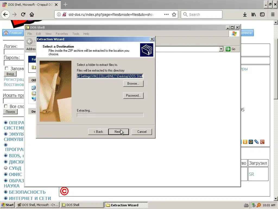Toggle the Все слова checkbox

click(6, 106)
